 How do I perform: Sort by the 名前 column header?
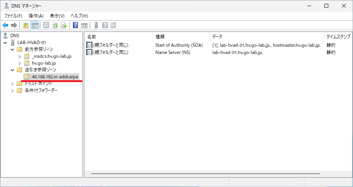[x=119, y=37]
